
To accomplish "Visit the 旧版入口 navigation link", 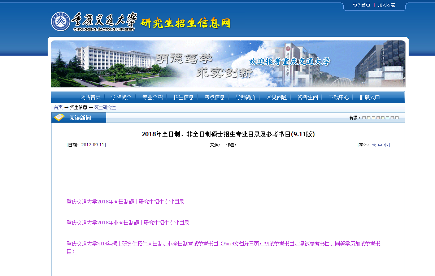I will (370, 97).
